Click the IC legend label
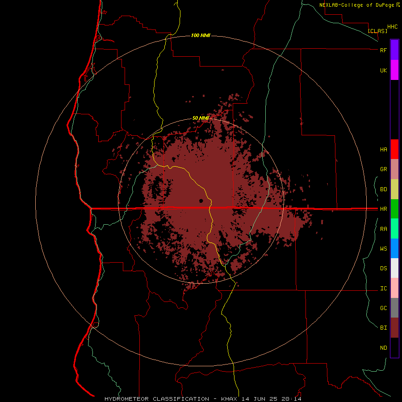The image size is (402, 402). (383, 289)
